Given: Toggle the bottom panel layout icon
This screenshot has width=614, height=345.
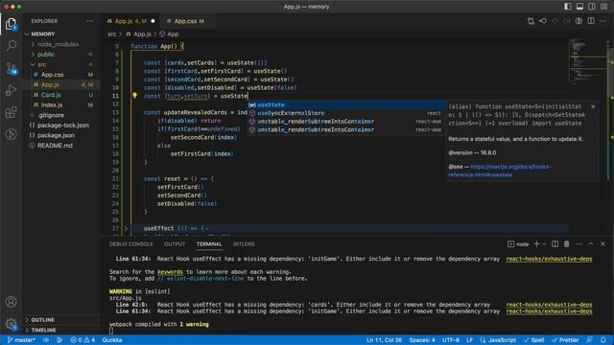Looking at the screenshot, I should click(579, 7).
